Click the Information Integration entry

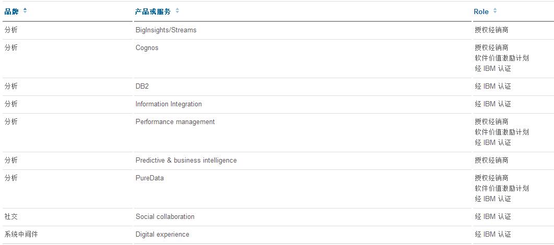click(x=168, y=104)
